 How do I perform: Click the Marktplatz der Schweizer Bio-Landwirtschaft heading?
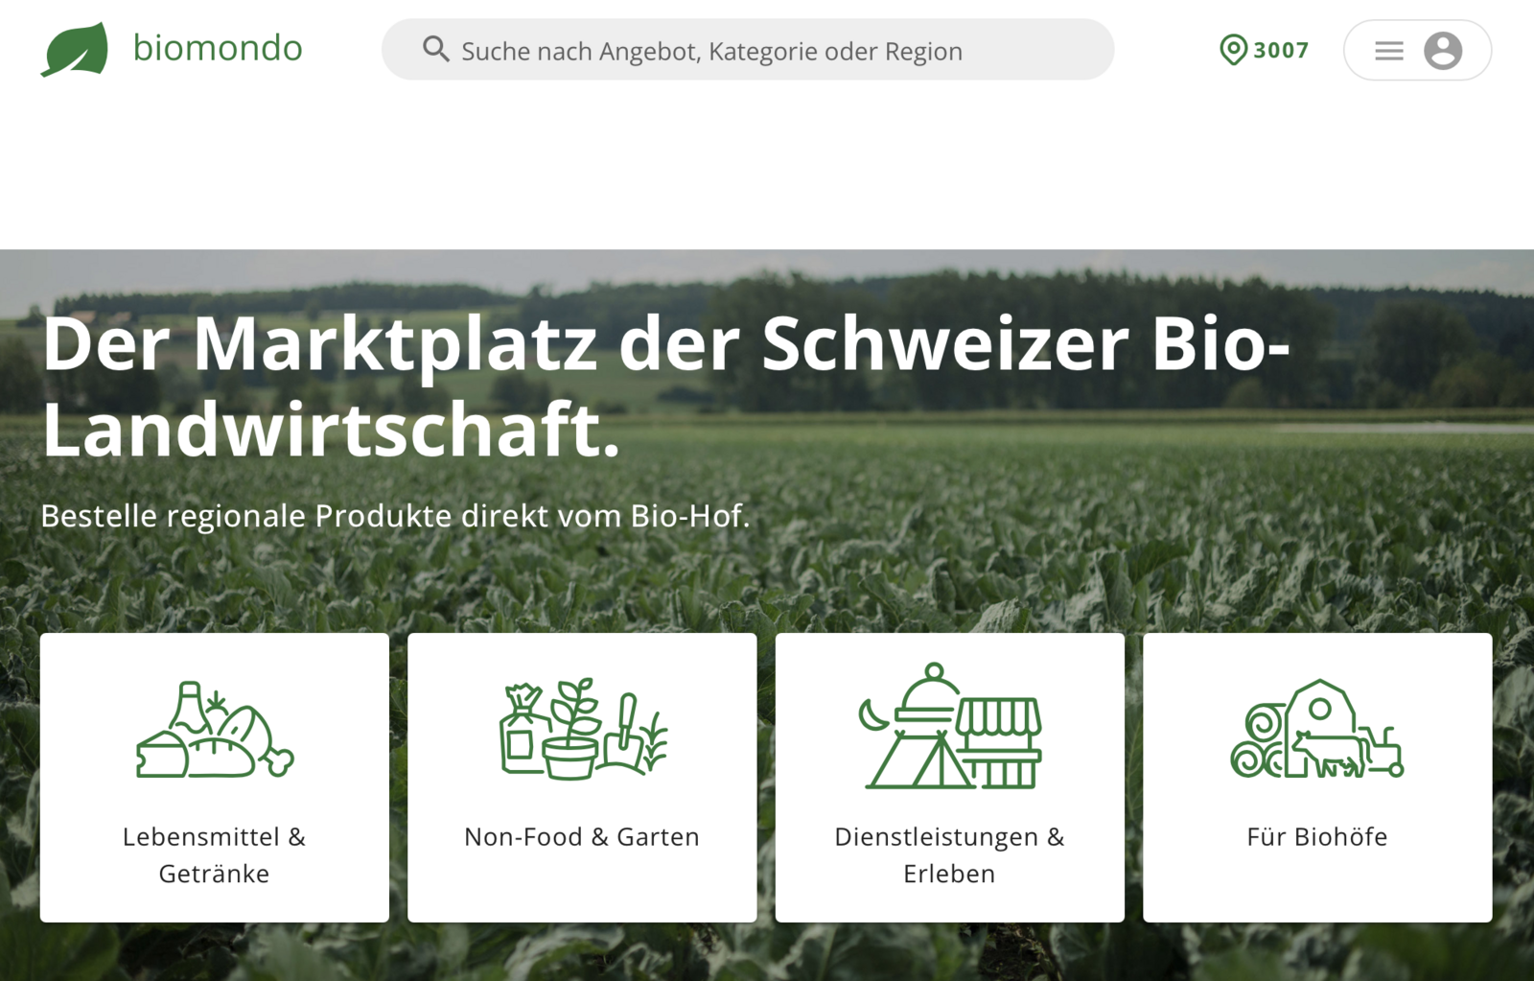[665, 385]
